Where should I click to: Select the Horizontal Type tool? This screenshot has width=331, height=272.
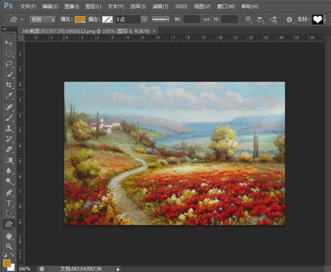click(9, 203)
